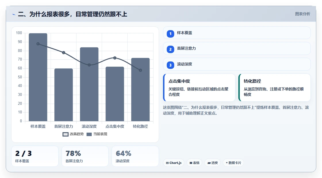Click the summary paragraph starting 这张图围绕
The image size is (322, 178).
pyautogui.click(x=236, y=110)
